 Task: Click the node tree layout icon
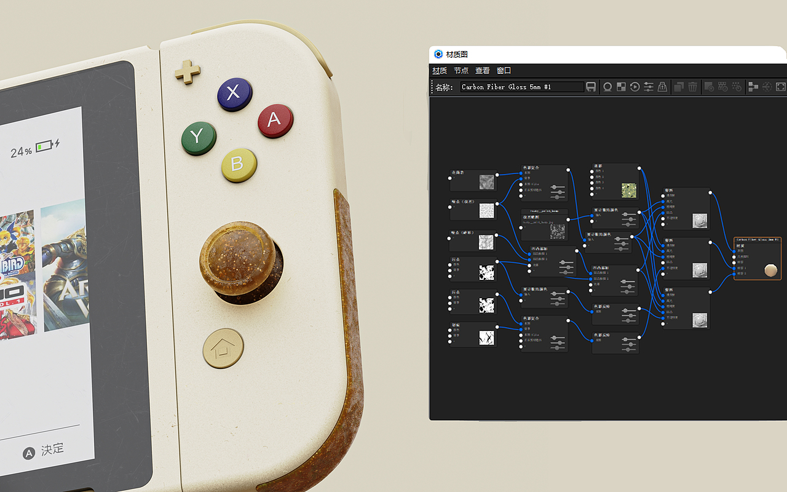753,87
